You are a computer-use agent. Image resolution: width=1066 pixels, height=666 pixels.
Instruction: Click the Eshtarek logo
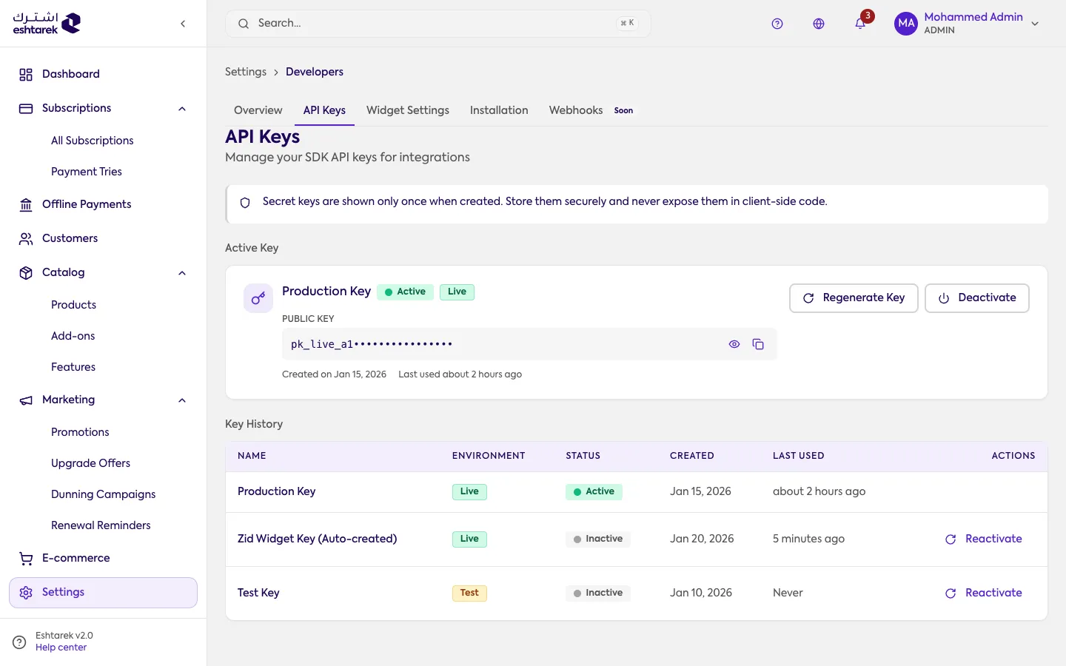click(47, 23)
